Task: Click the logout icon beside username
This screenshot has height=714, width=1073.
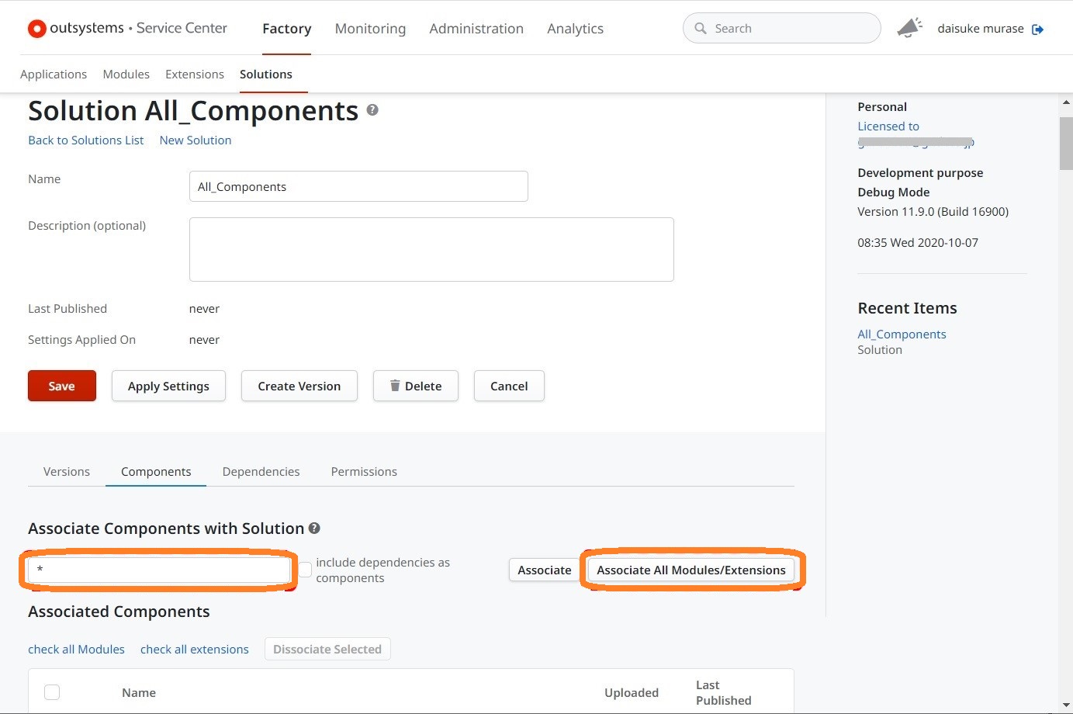Action: [1037, 29]
